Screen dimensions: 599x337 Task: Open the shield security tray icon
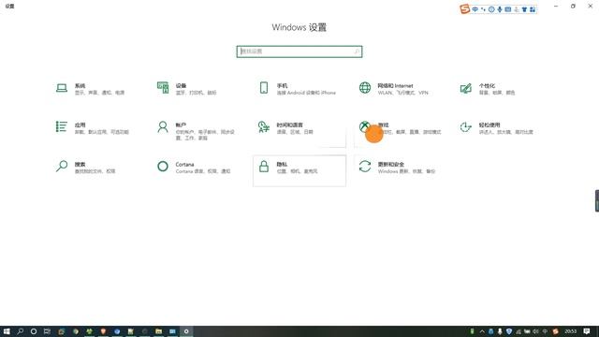click(x=509, y=331)
